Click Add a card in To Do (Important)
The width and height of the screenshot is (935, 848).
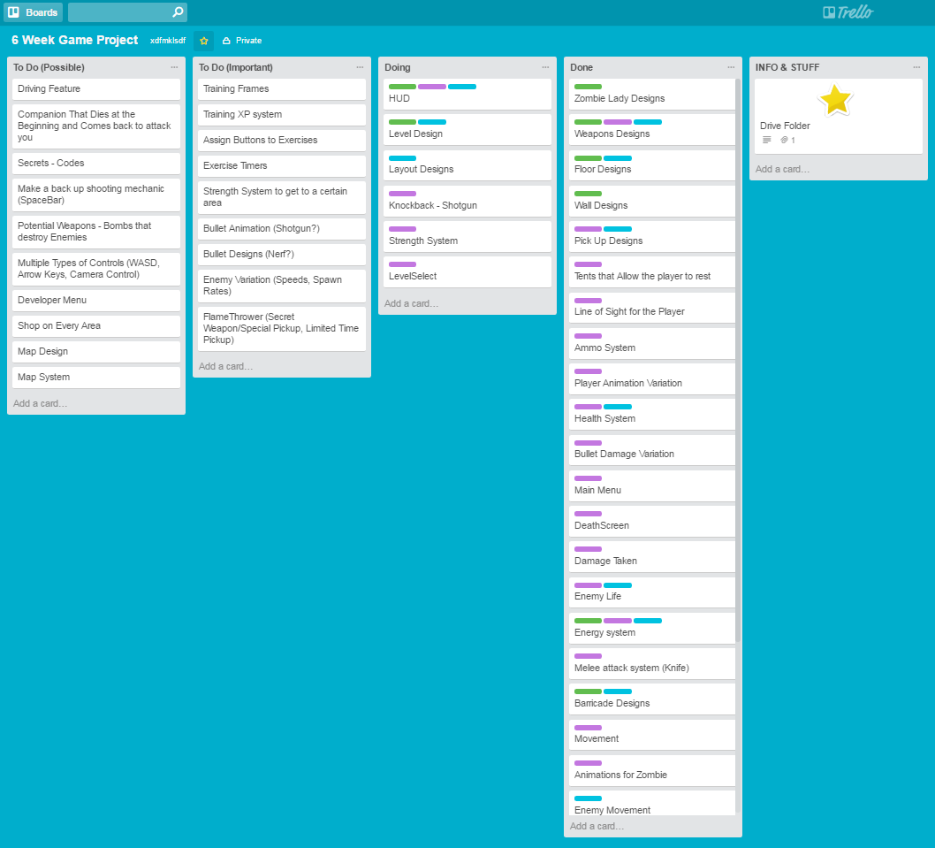228,365
